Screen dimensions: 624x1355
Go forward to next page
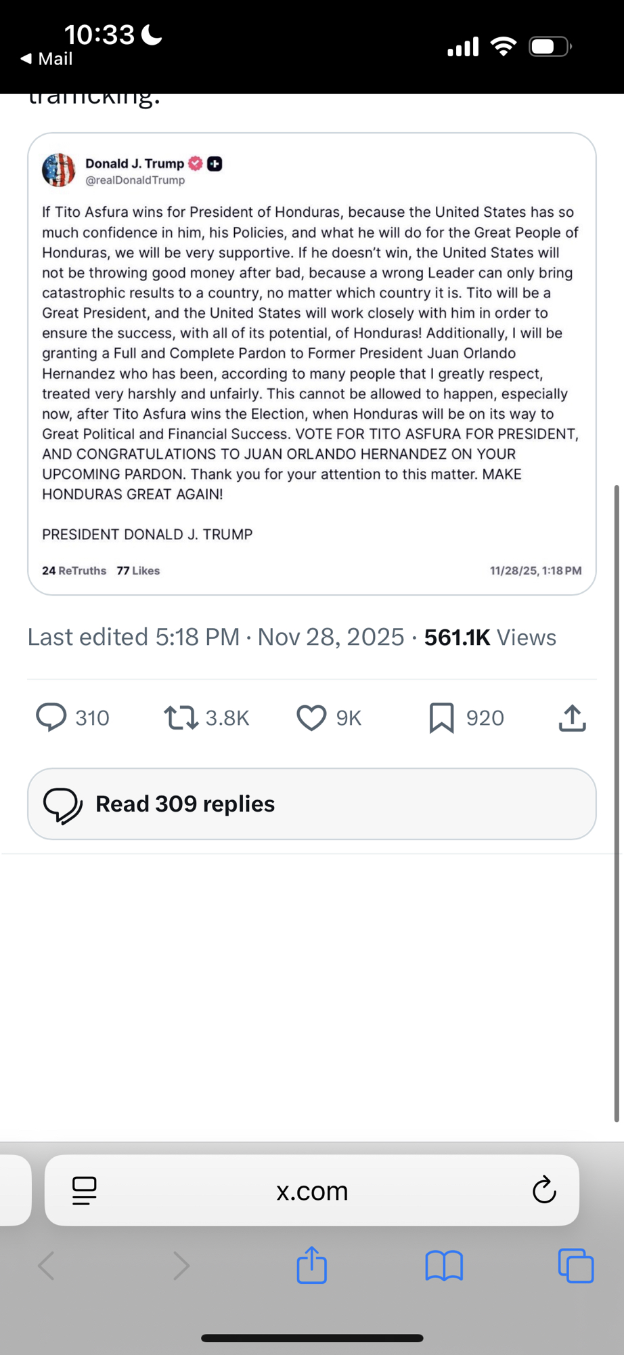coord(181,1265)
